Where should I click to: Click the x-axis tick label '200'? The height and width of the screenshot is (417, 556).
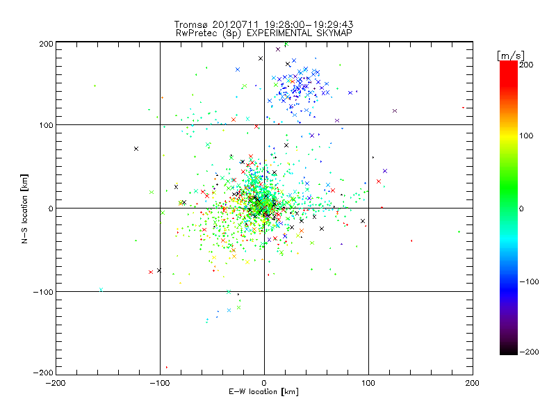[x=473, y=383]
